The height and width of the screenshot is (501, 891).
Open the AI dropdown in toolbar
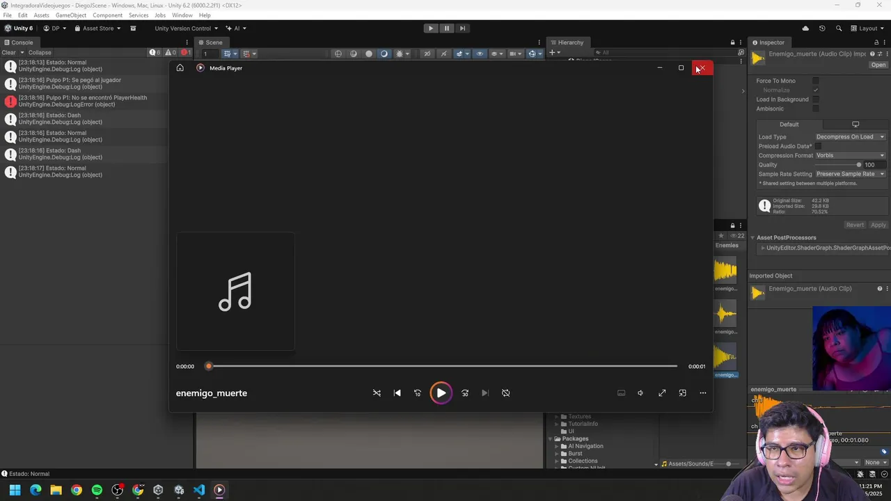(x=236, y=29)
